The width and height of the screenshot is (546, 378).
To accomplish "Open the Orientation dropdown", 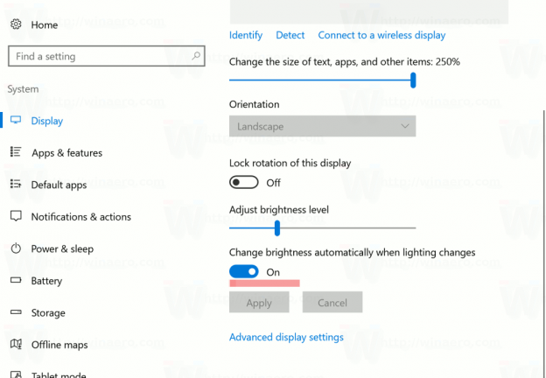I will click(x=322, y=127).
